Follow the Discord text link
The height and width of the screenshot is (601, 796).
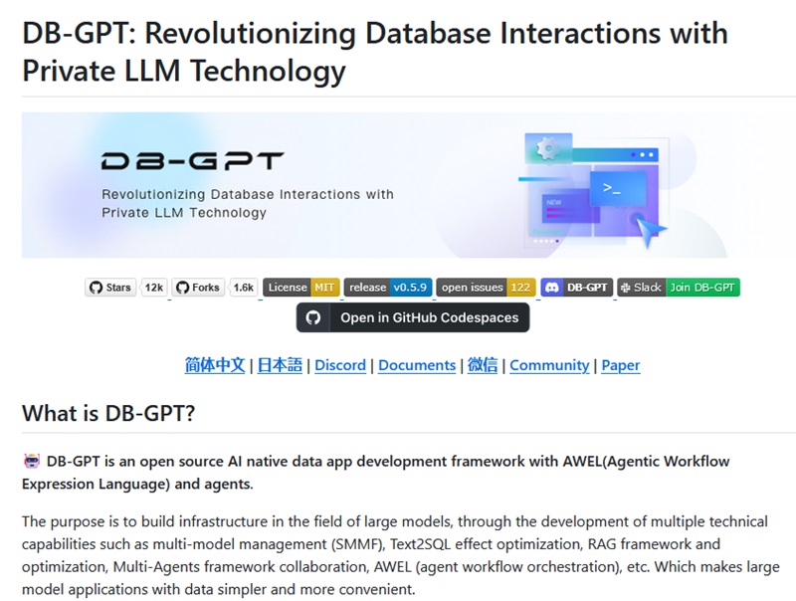point(340,365)
